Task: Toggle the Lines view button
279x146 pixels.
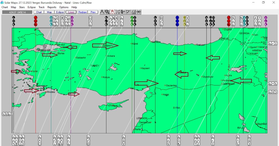Action: click(x=71, y=12)
